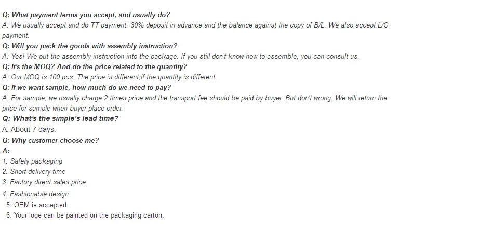Image resolution: width=479 pixels, height=229 pixels.
Task: Click the sample payment question
Action: pos(86,88)
